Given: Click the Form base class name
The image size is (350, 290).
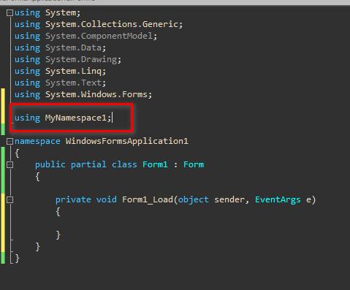Looking at the screenshot, I should click(194, 164).
